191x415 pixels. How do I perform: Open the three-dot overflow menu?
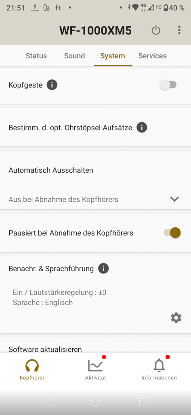(x=179, y=30)
